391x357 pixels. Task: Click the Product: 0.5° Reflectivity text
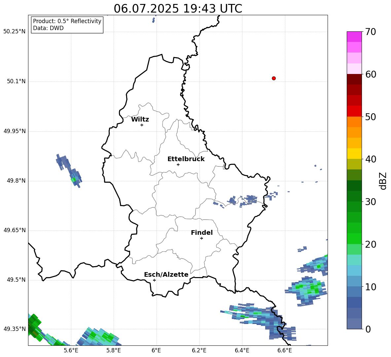pos(67,21)
